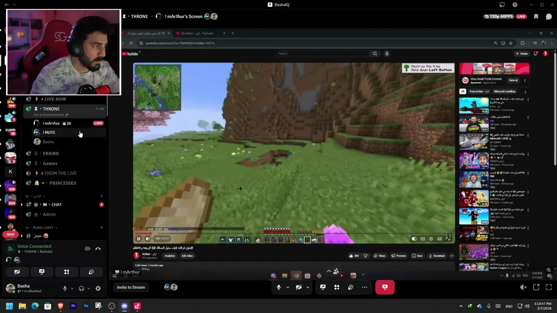This screenshot has width=557, height=313.
Task: Open soundboard icon in stream controls
Action: (351, 287)
